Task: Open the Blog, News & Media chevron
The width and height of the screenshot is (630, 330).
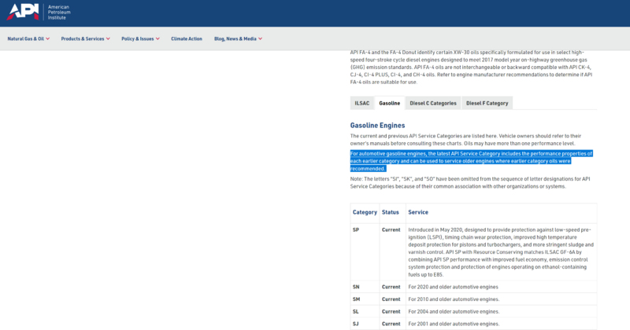Action: tap(261, 39)
